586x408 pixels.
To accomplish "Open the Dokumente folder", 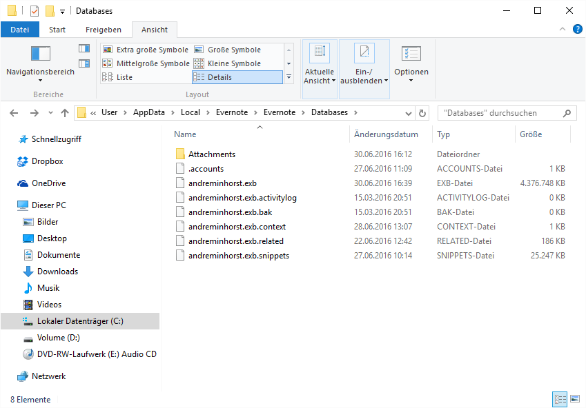I will tap(59, 255).
